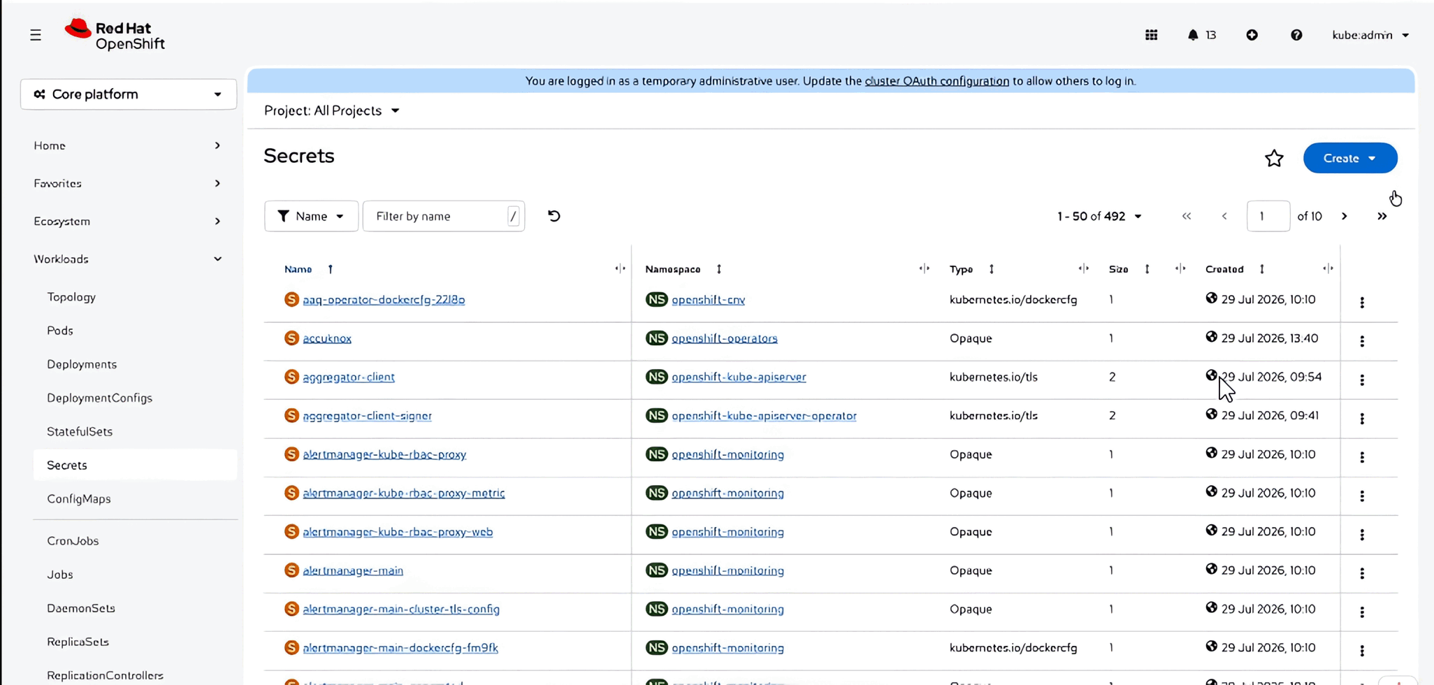The width and height of the screenshot is (1434, 685).
Task: Open kebab menu for aggregator-client-signer row
Action: click(x=1362, y=419)
